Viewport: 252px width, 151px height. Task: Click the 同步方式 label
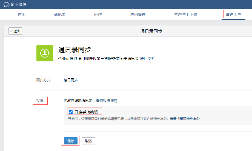[x=43, y=80]
